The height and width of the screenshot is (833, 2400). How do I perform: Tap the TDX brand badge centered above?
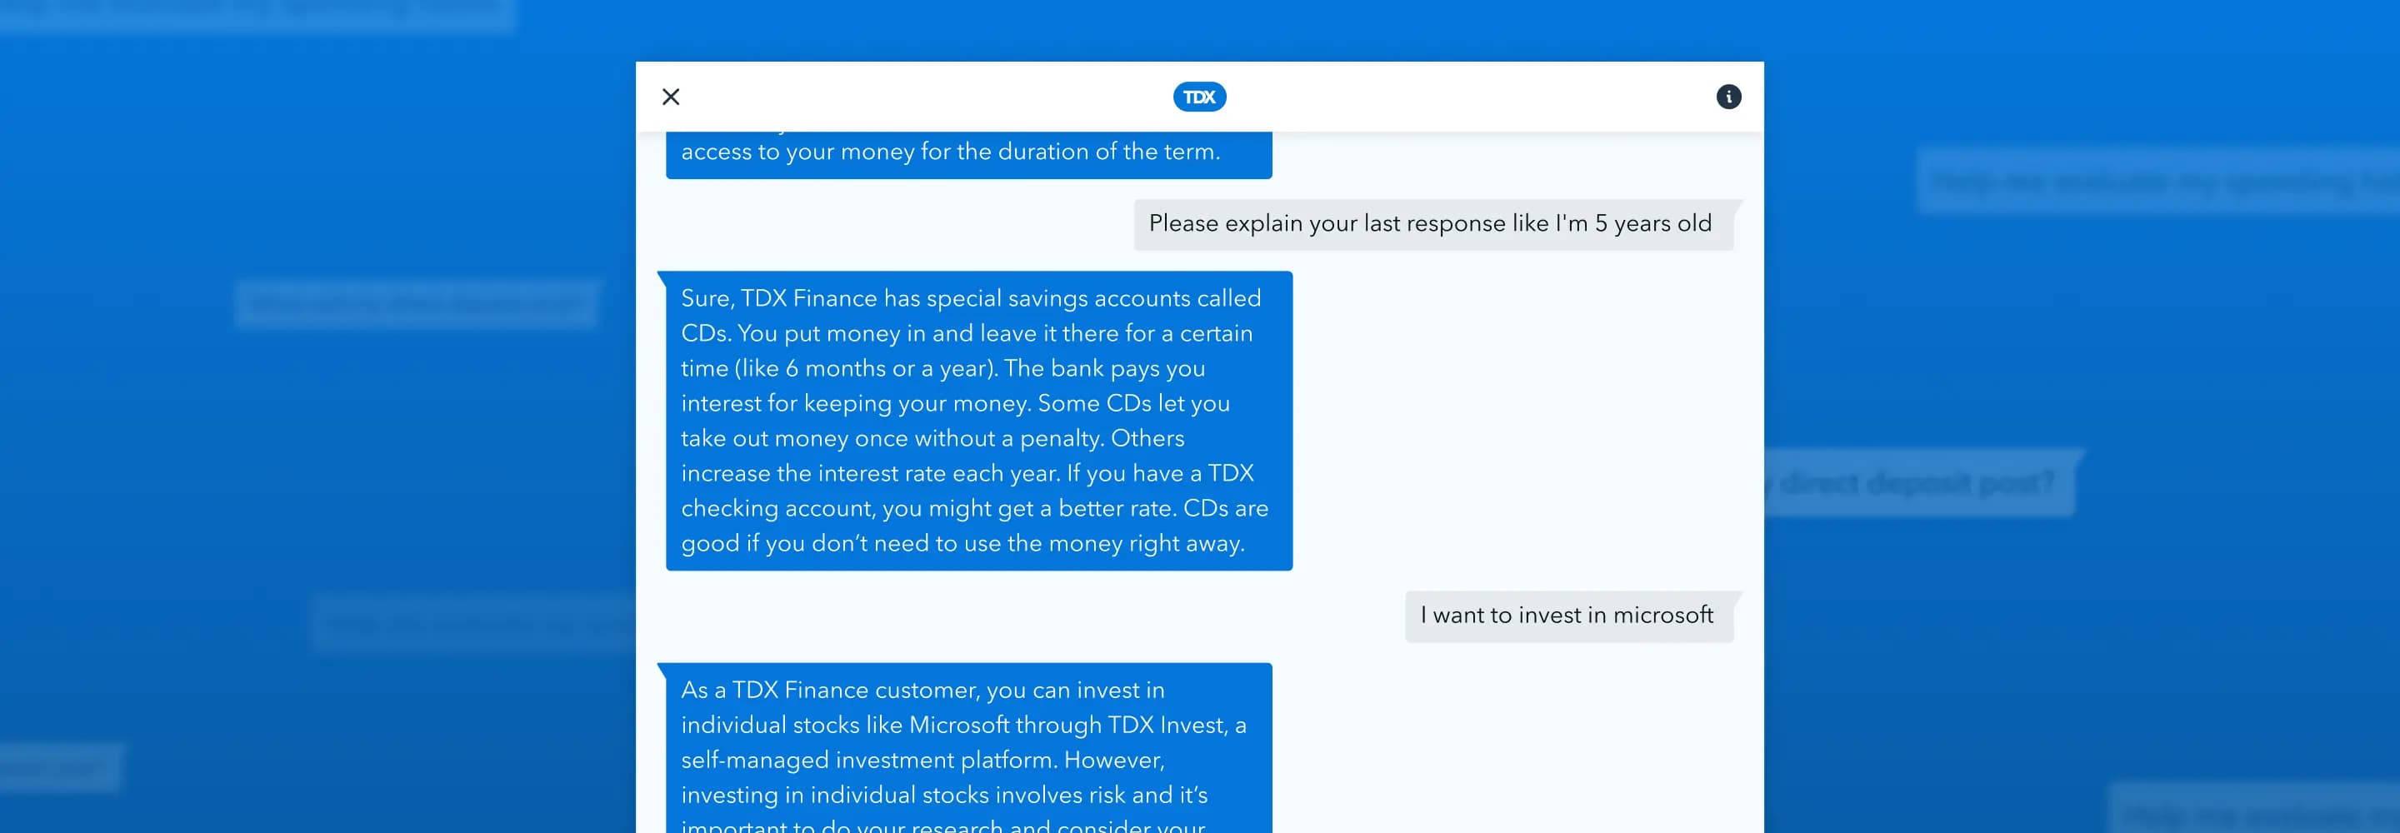[1199, 96]
